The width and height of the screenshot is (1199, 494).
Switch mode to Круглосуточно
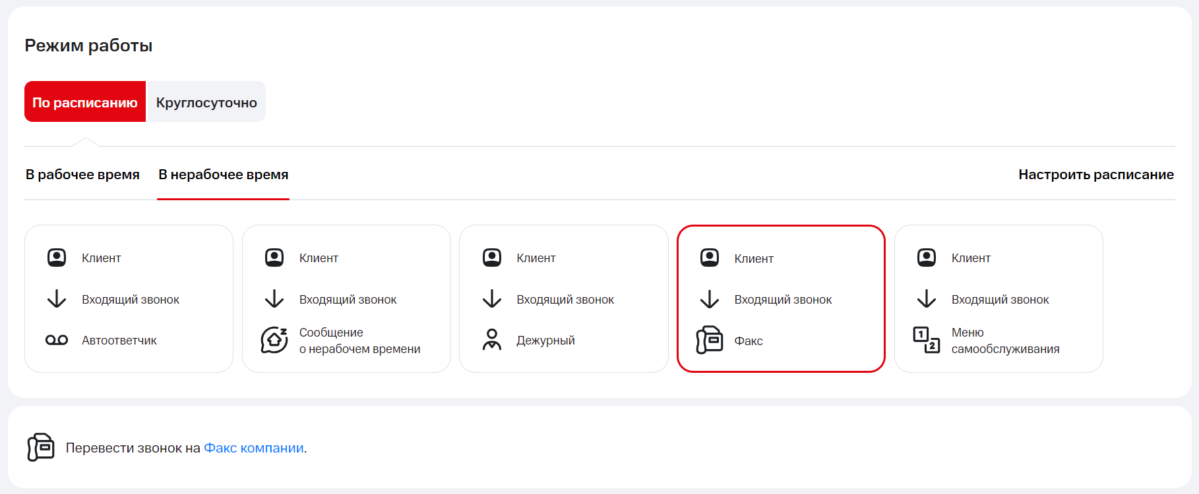click(x=206, y=102)
